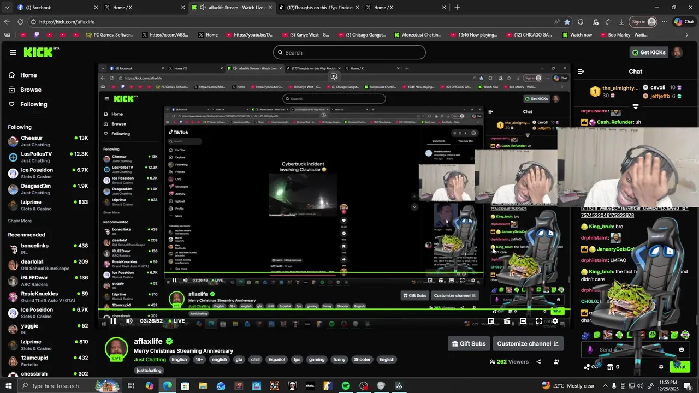This screenshot has width=699, height=393.
Task: Select the 18+ tag
Action: [x=199, y=360]
